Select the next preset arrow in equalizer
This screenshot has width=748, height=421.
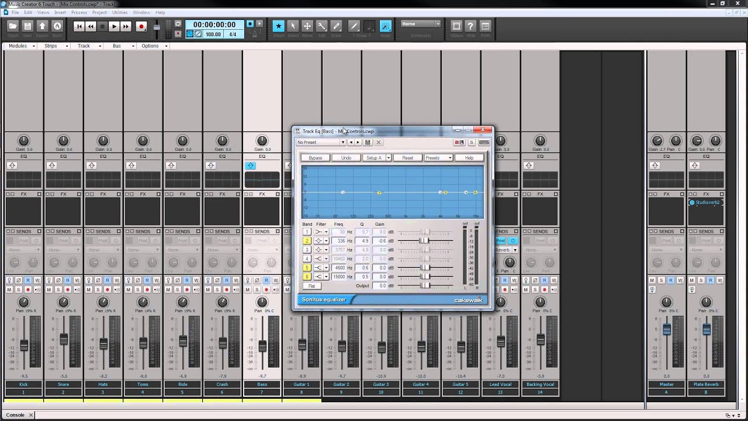358,142
